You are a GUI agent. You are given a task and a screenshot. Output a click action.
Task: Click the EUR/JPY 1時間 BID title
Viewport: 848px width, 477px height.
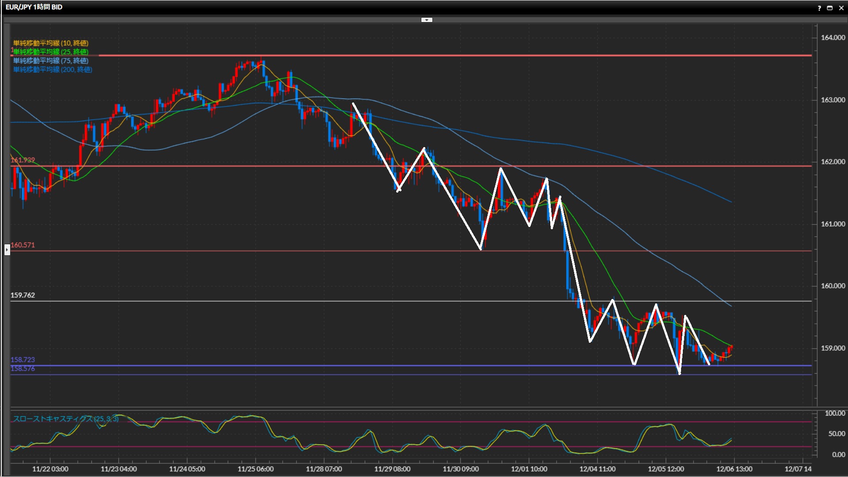click(x=34, y=7)
